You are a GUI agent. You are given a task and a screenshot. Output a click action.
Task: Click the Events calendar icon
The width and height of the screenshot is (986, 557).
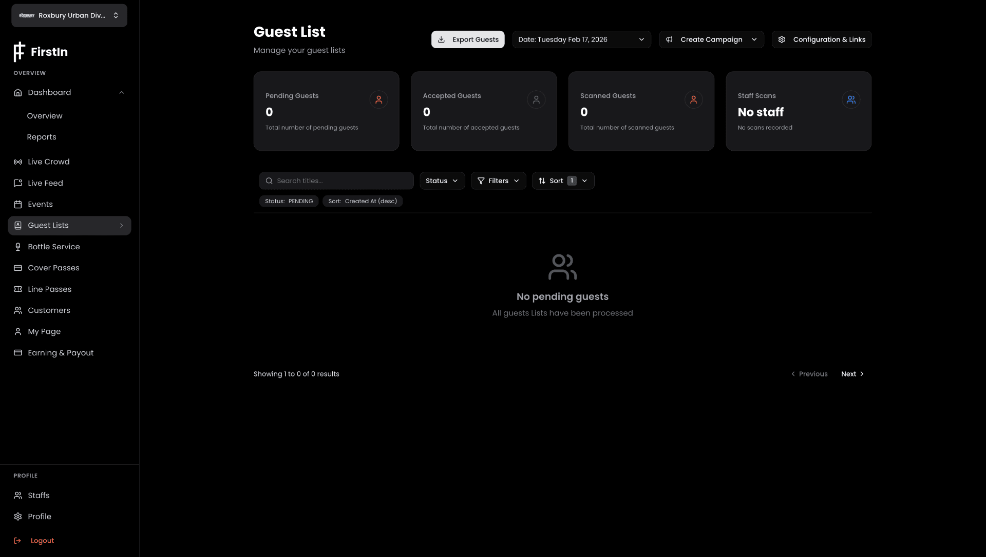click(x=17, y=204)
